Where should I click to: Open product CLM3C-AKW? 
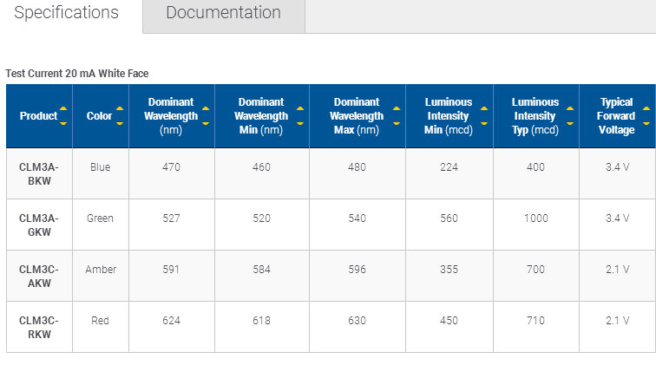[x=39, y=276]
